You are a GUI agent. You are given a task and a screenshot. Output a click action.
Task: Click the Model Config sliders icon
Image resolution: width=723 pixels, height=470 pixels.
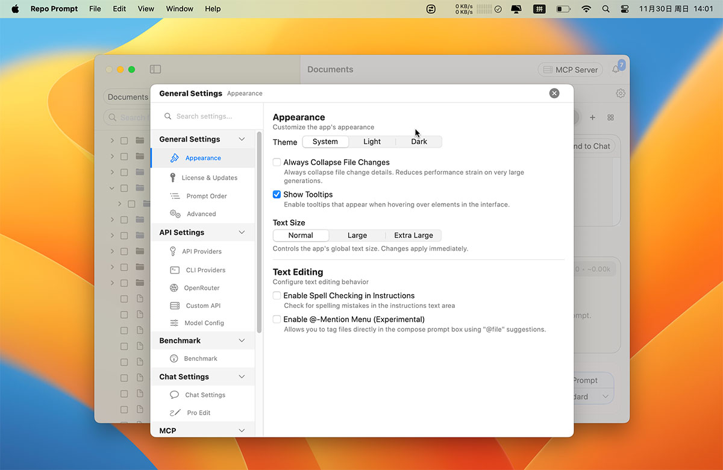click(174, 323)
